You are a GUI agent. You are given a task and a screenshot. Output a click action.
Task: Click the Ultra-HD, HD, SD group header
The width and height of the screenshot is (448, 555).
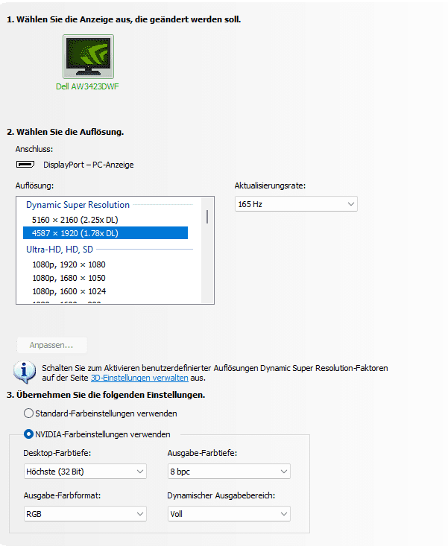(x=60, y=250)
